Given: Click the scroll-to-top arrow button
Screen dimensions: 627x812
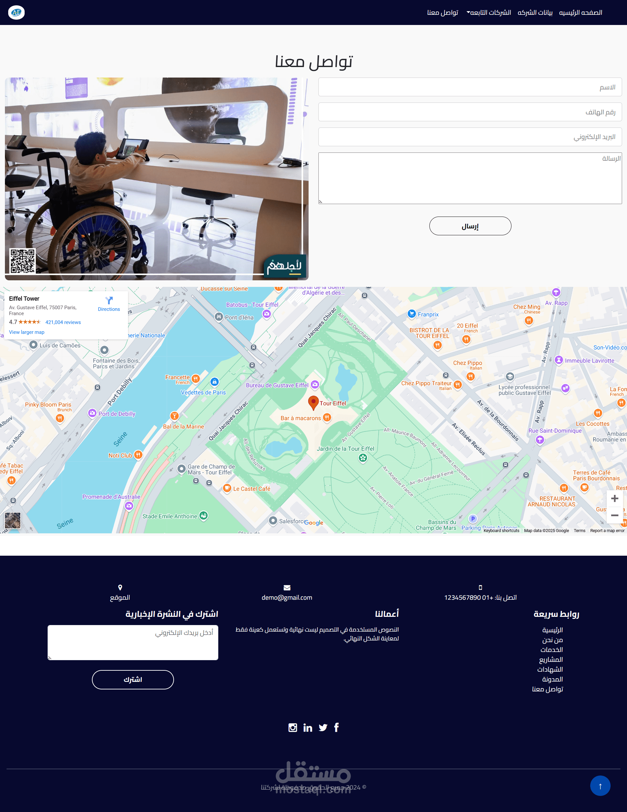Looking at the screenshot, I should (600, 786).
